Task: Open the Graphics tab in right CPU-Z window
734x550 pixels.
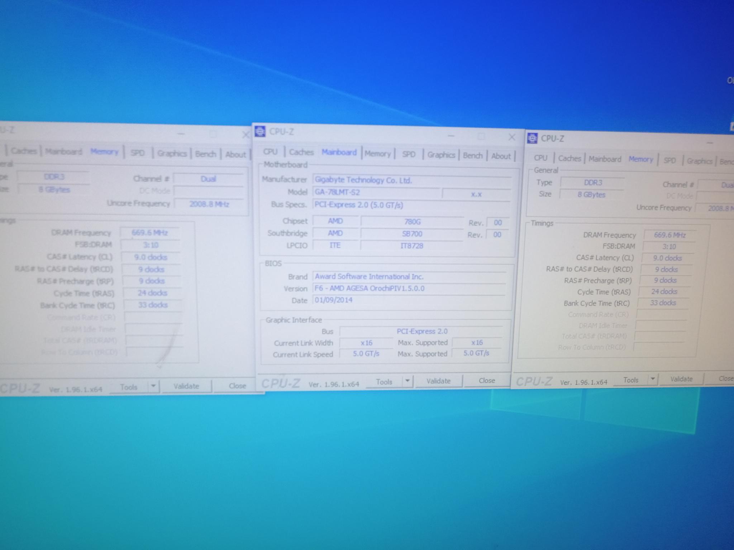Action: [x=700, y=161]
